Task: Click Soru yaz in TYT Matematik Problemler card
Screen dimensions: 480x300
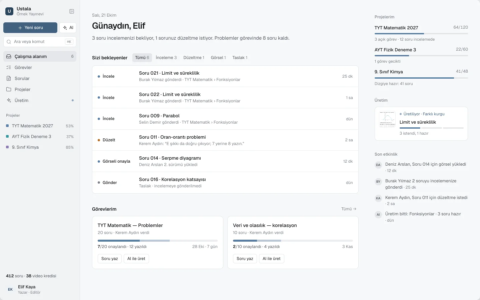Action: [x=110, y=259]
